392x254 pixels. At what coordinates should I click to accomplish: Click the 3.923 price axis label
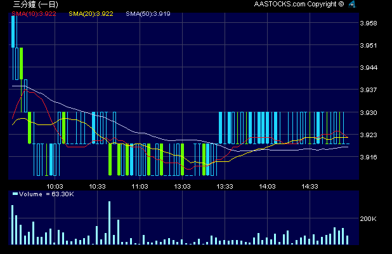(x=369, y=135)
